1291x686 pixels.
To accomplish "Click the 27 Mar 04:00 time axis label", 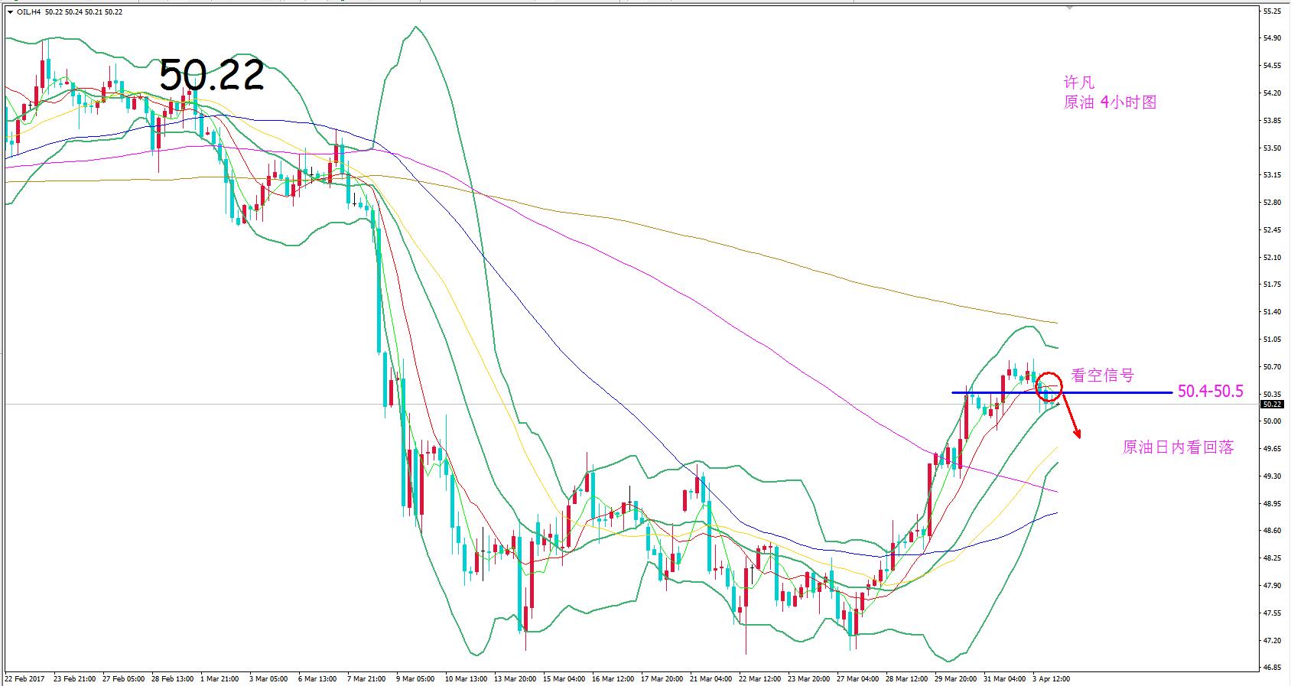I will click(857, 679).
